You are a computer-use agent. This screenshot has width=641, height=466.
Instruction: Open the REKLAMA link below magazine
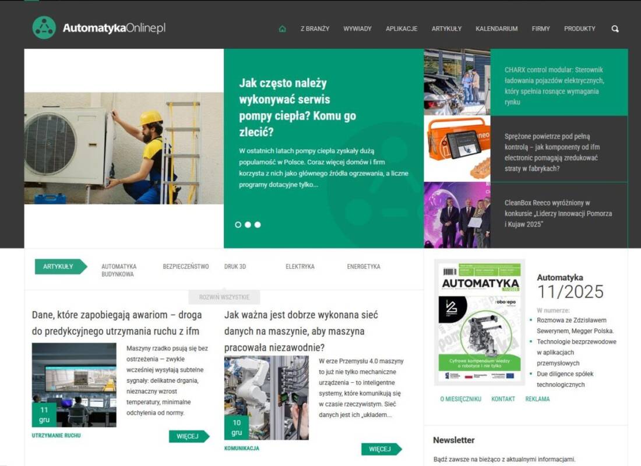(x=538, y=399)
